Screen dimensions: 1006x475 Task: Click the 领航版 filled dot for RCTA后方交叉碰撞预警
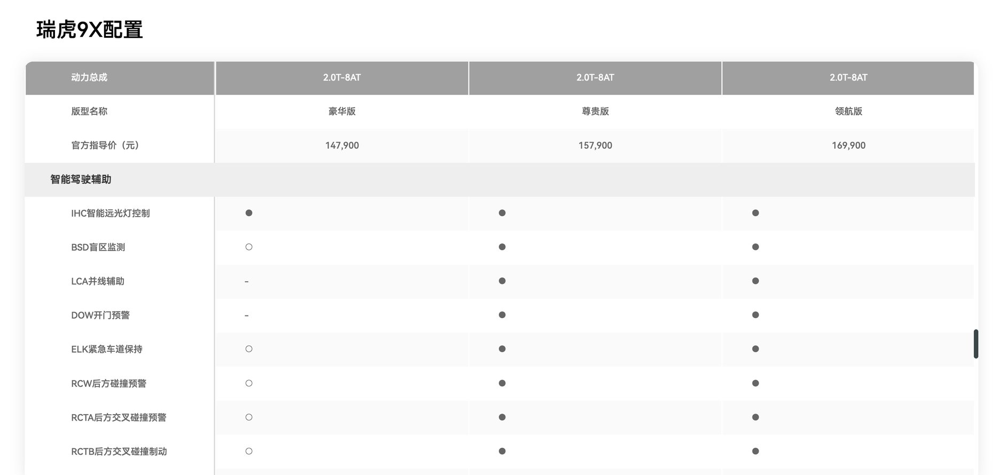coord(755,417)
